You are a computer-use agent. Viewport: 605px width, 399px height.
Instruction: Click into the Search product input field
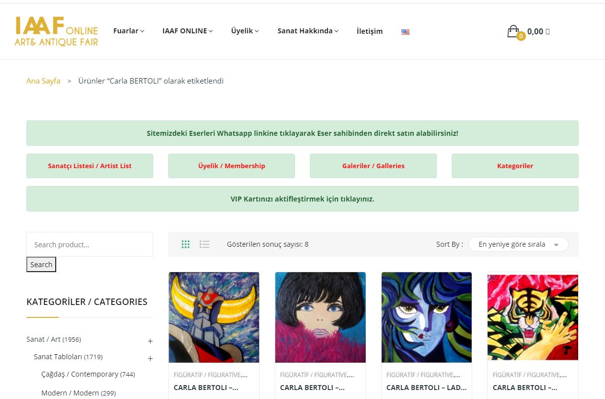click(90, 244)
